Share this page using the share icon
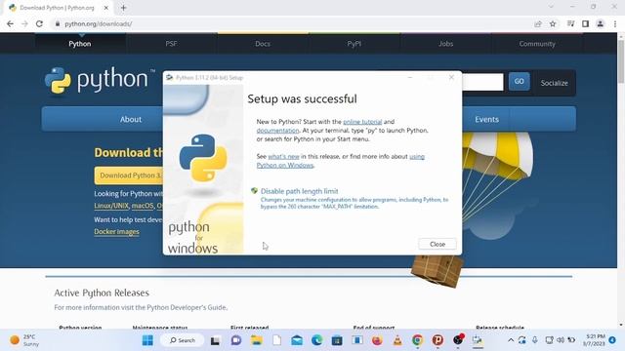The width and height of the screenshot is (625, 351). (x=538, y=23)
